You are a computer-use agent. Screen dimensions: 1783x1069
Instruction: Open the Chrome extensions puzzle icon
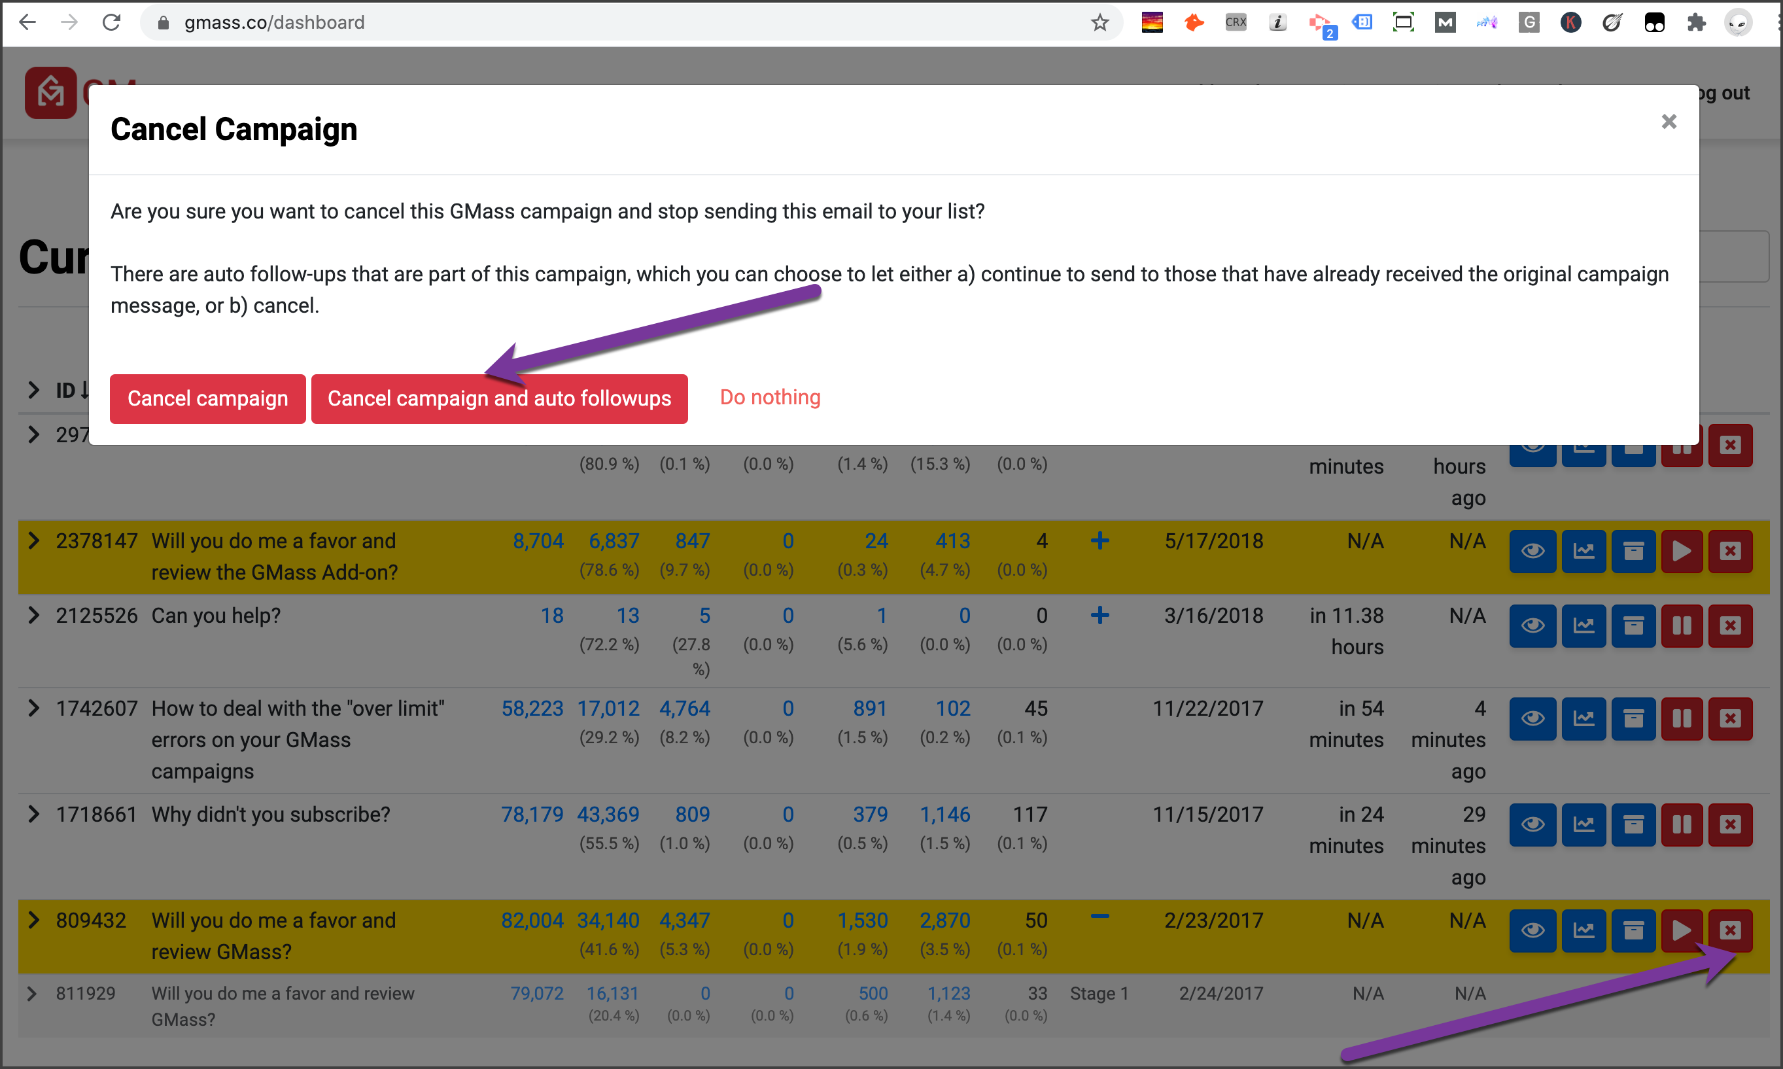click(1696, 23)
